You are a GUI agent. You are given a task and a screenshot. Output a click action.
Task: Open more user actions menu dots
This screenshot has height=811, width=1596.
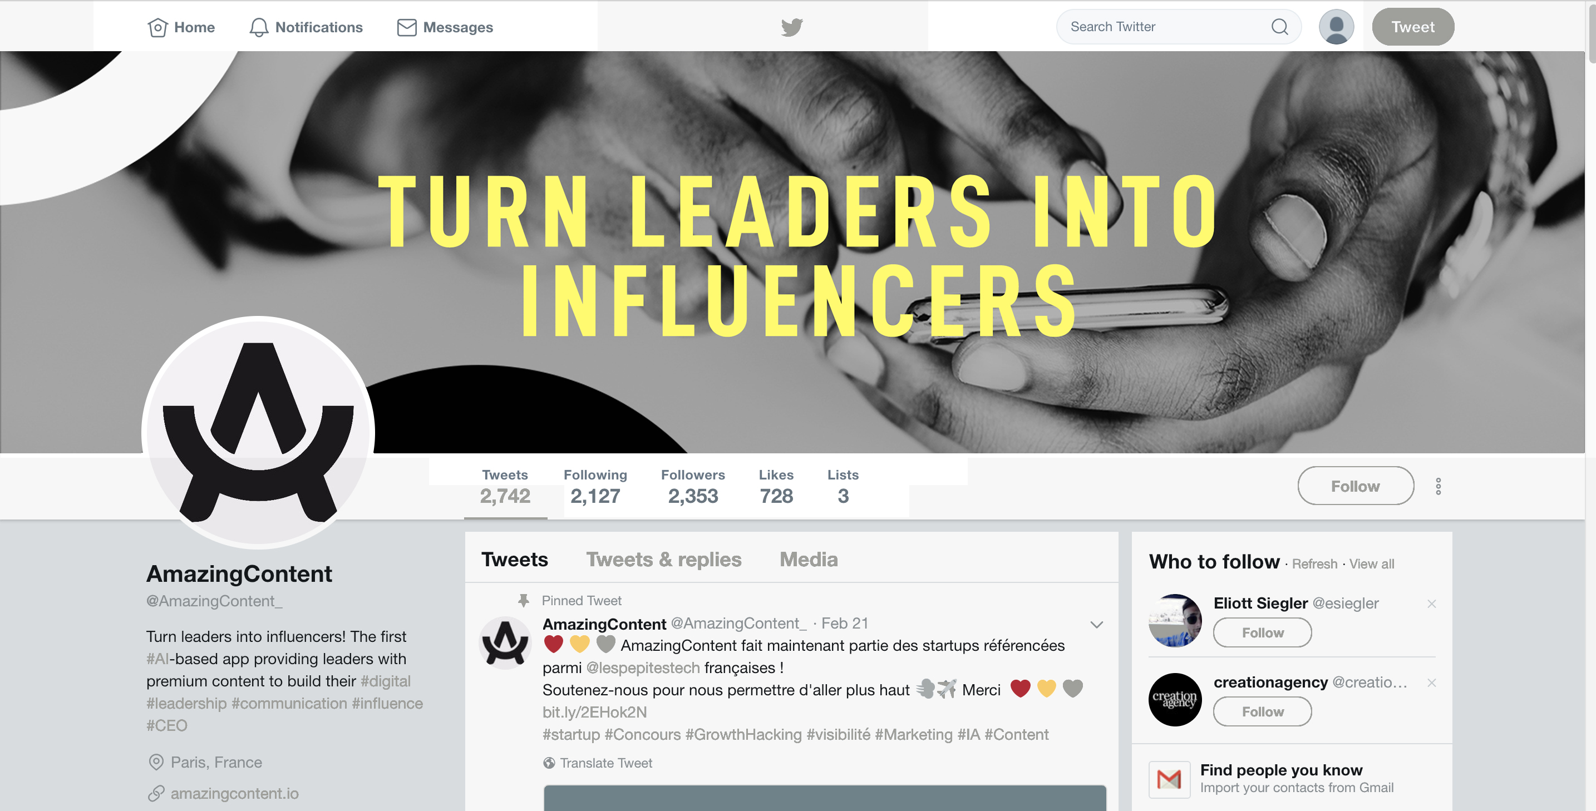(1438, 486)
